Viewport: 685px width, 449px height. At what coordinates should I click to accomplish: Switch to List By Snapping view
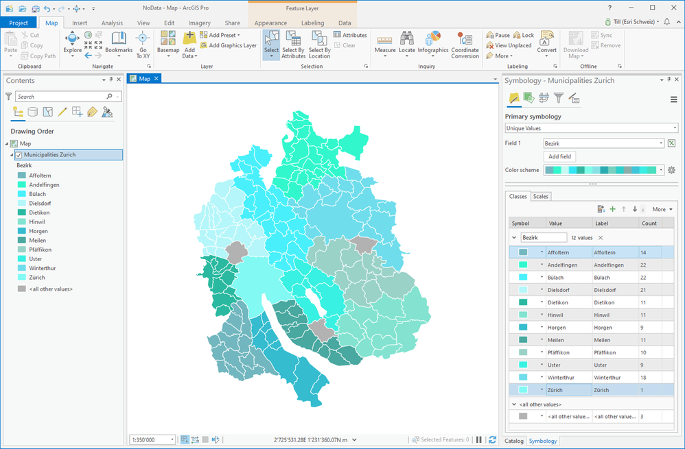(x=78, y=112)
